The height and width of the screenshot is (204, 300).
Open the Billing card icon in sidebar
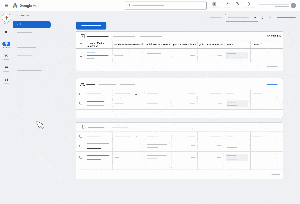6,68
